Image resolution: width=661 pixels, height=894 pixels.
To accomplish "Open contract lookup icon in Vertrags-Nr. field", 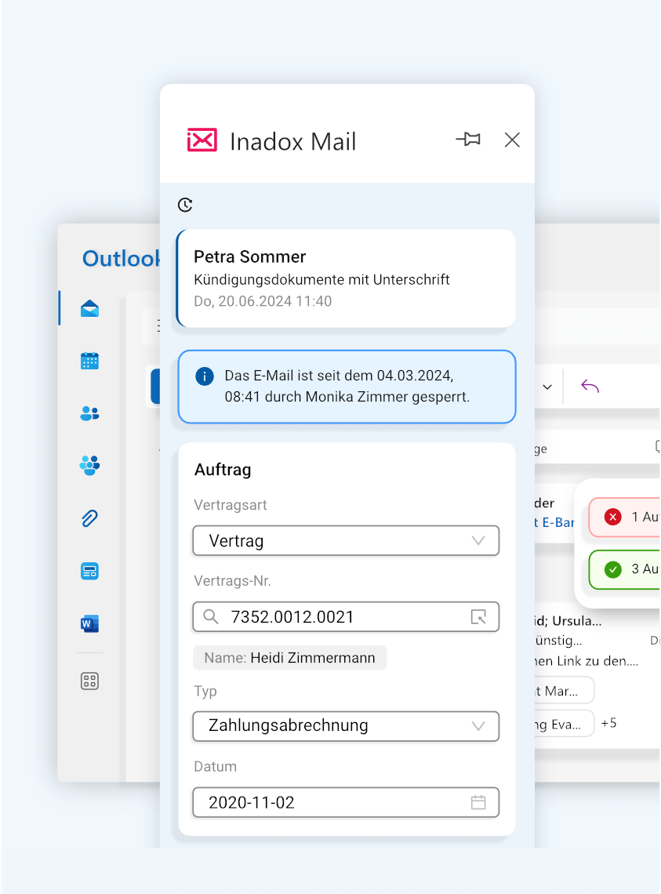I will [478, 617].
